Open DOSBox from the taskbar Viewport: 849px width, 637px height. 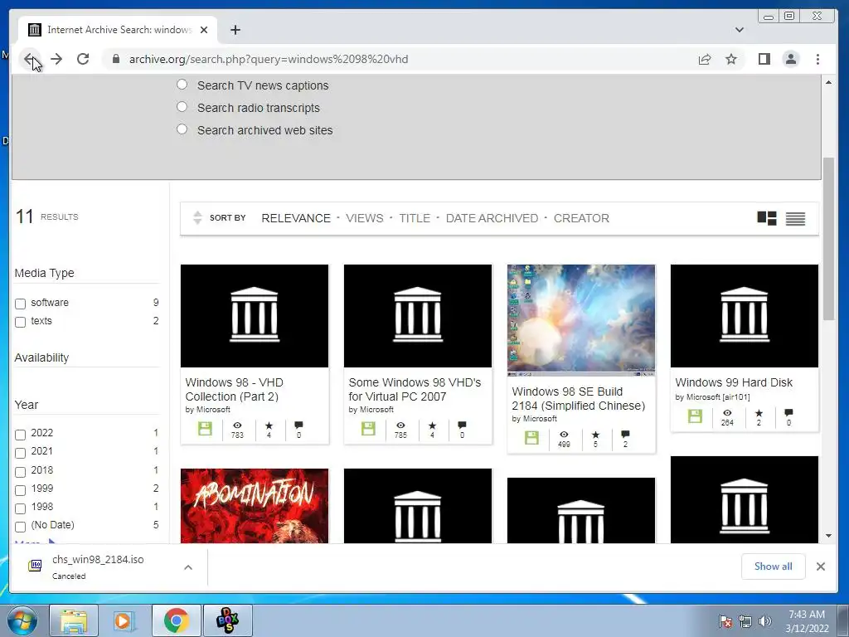227,620
